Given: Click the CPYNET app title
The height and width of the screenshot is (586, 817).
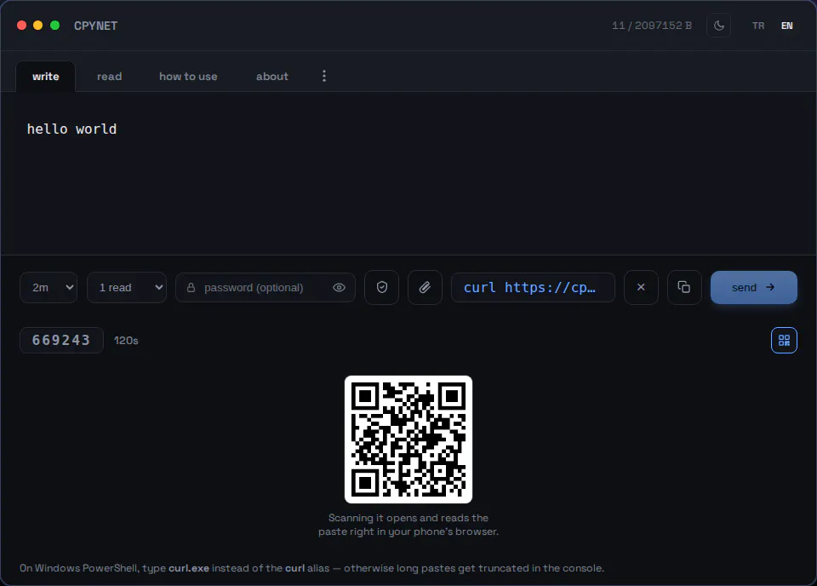Looking at the screenshot, I should coord(96,26).
